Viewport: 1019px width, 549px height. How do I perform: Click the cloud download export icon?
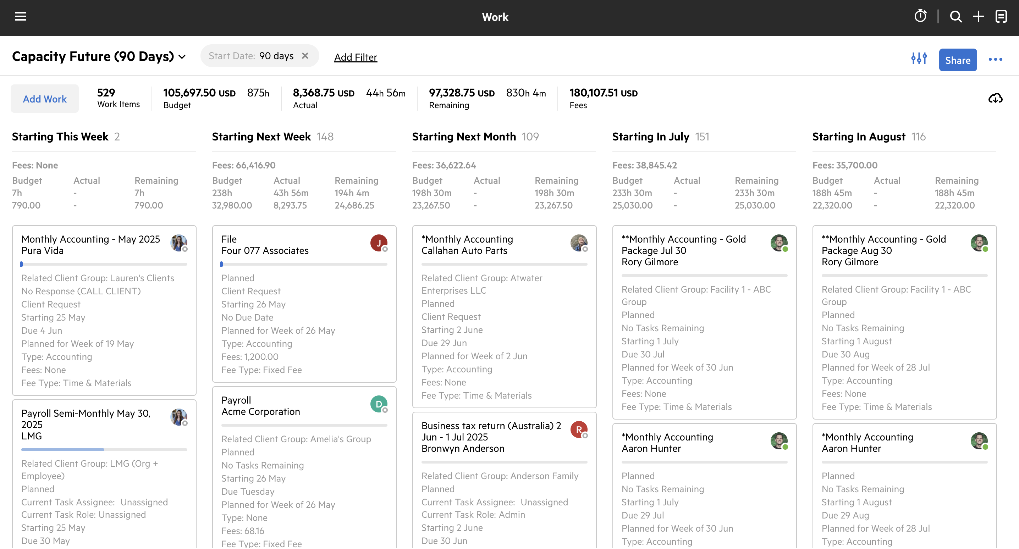(x=995, y=98)
